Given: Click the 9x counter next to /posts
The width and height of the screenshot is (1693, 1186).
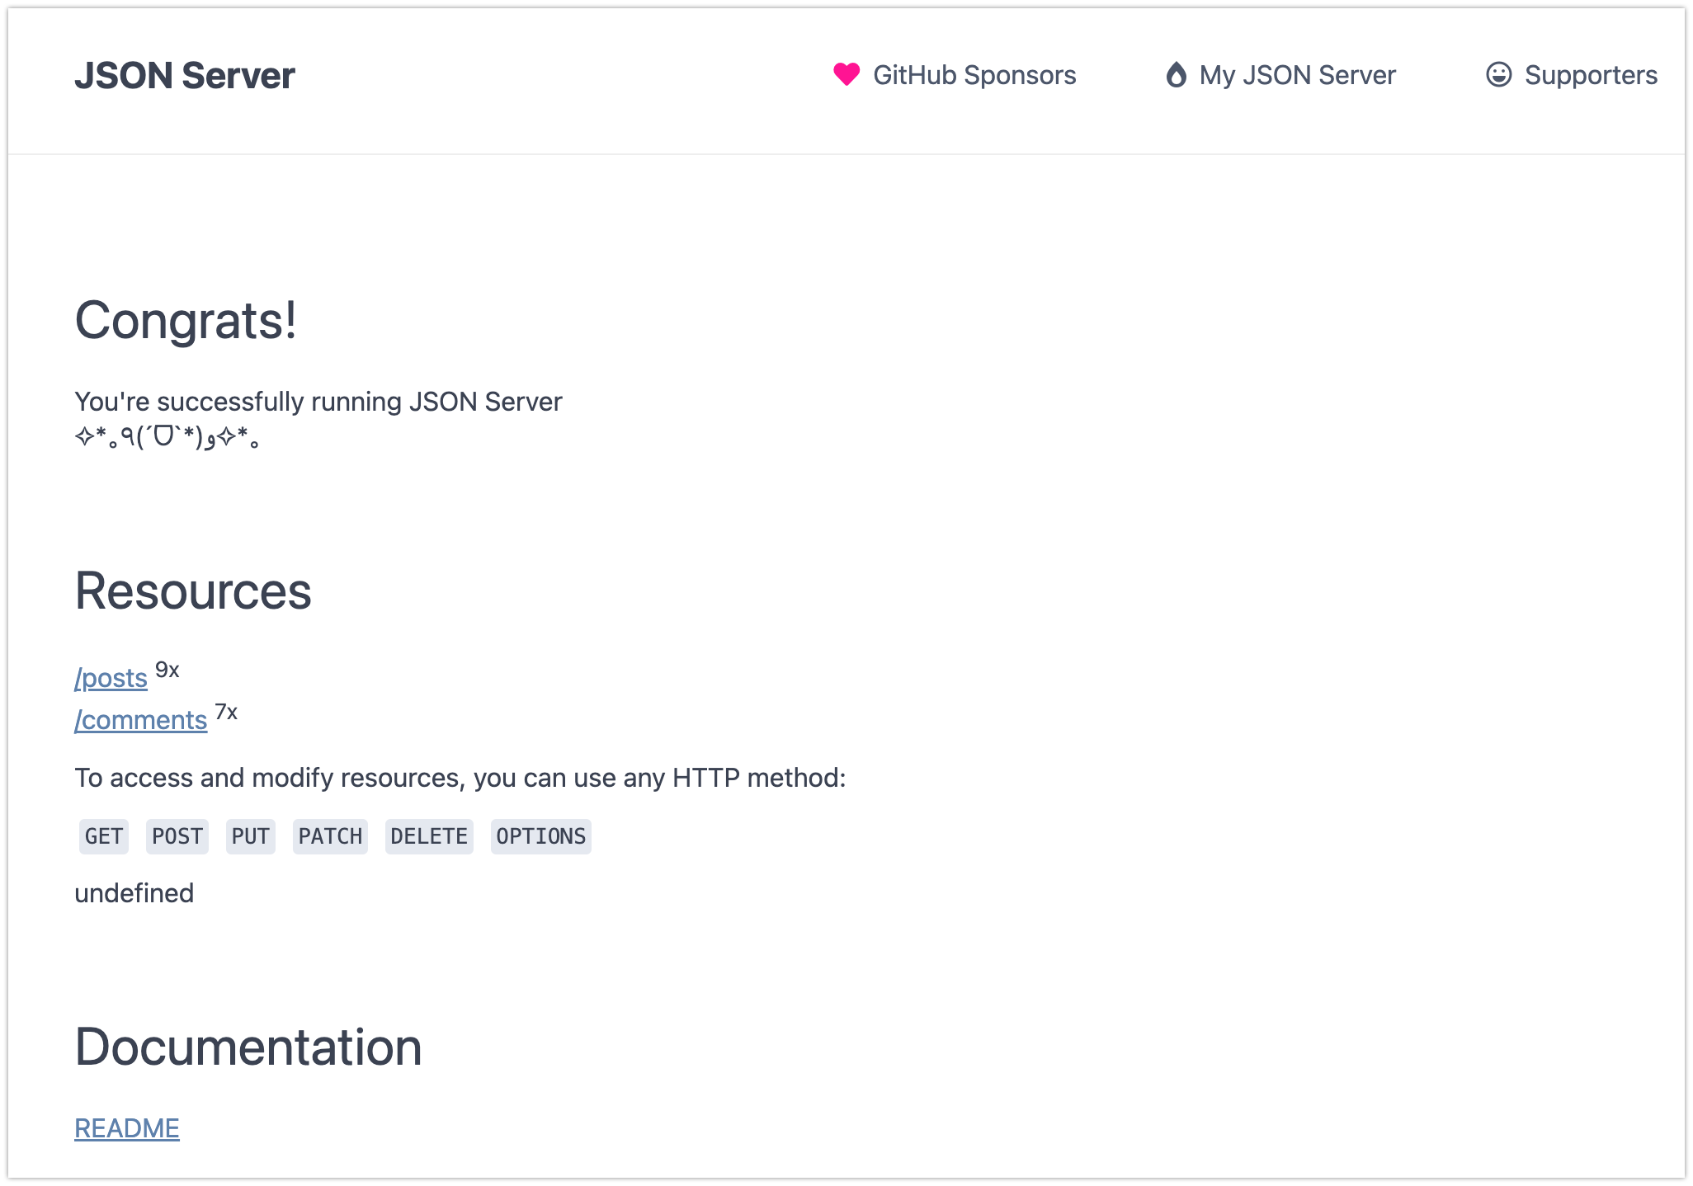Looking at the screenshot, I should pos(167,670).
